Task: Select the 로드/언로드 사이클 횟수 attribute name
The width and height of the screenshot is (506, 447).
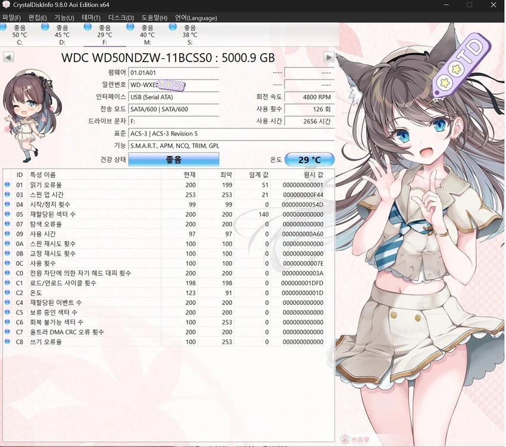Action: click(63, 283)
